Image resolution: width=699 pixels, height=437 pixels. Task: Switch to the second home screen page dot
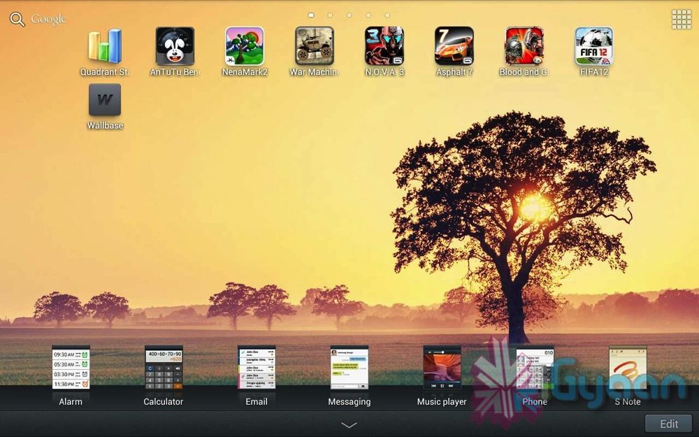pyautogui.click(x=330, y=15)
